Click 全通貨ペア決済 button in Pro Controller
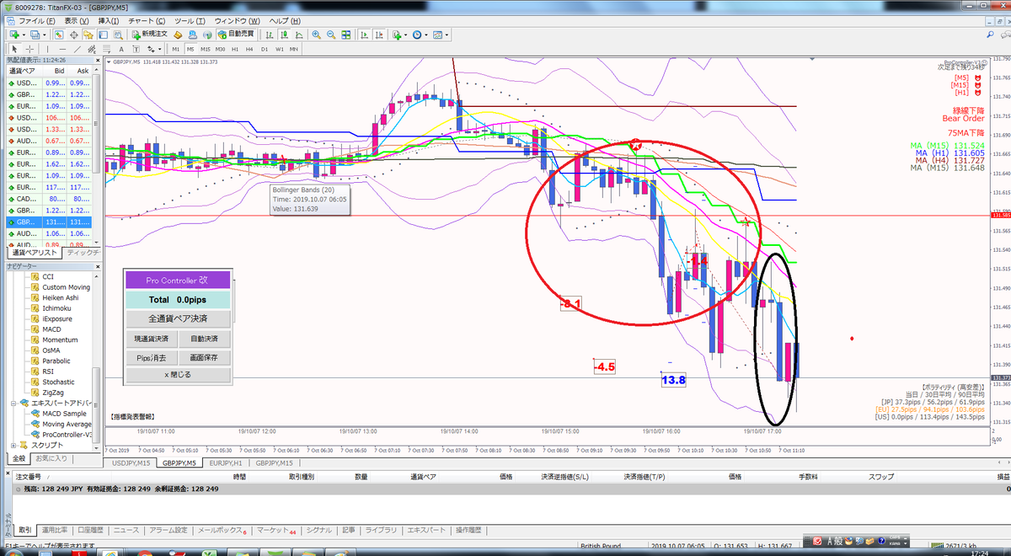The width and height of the screenshot is (1011, 556). point(178,319)
